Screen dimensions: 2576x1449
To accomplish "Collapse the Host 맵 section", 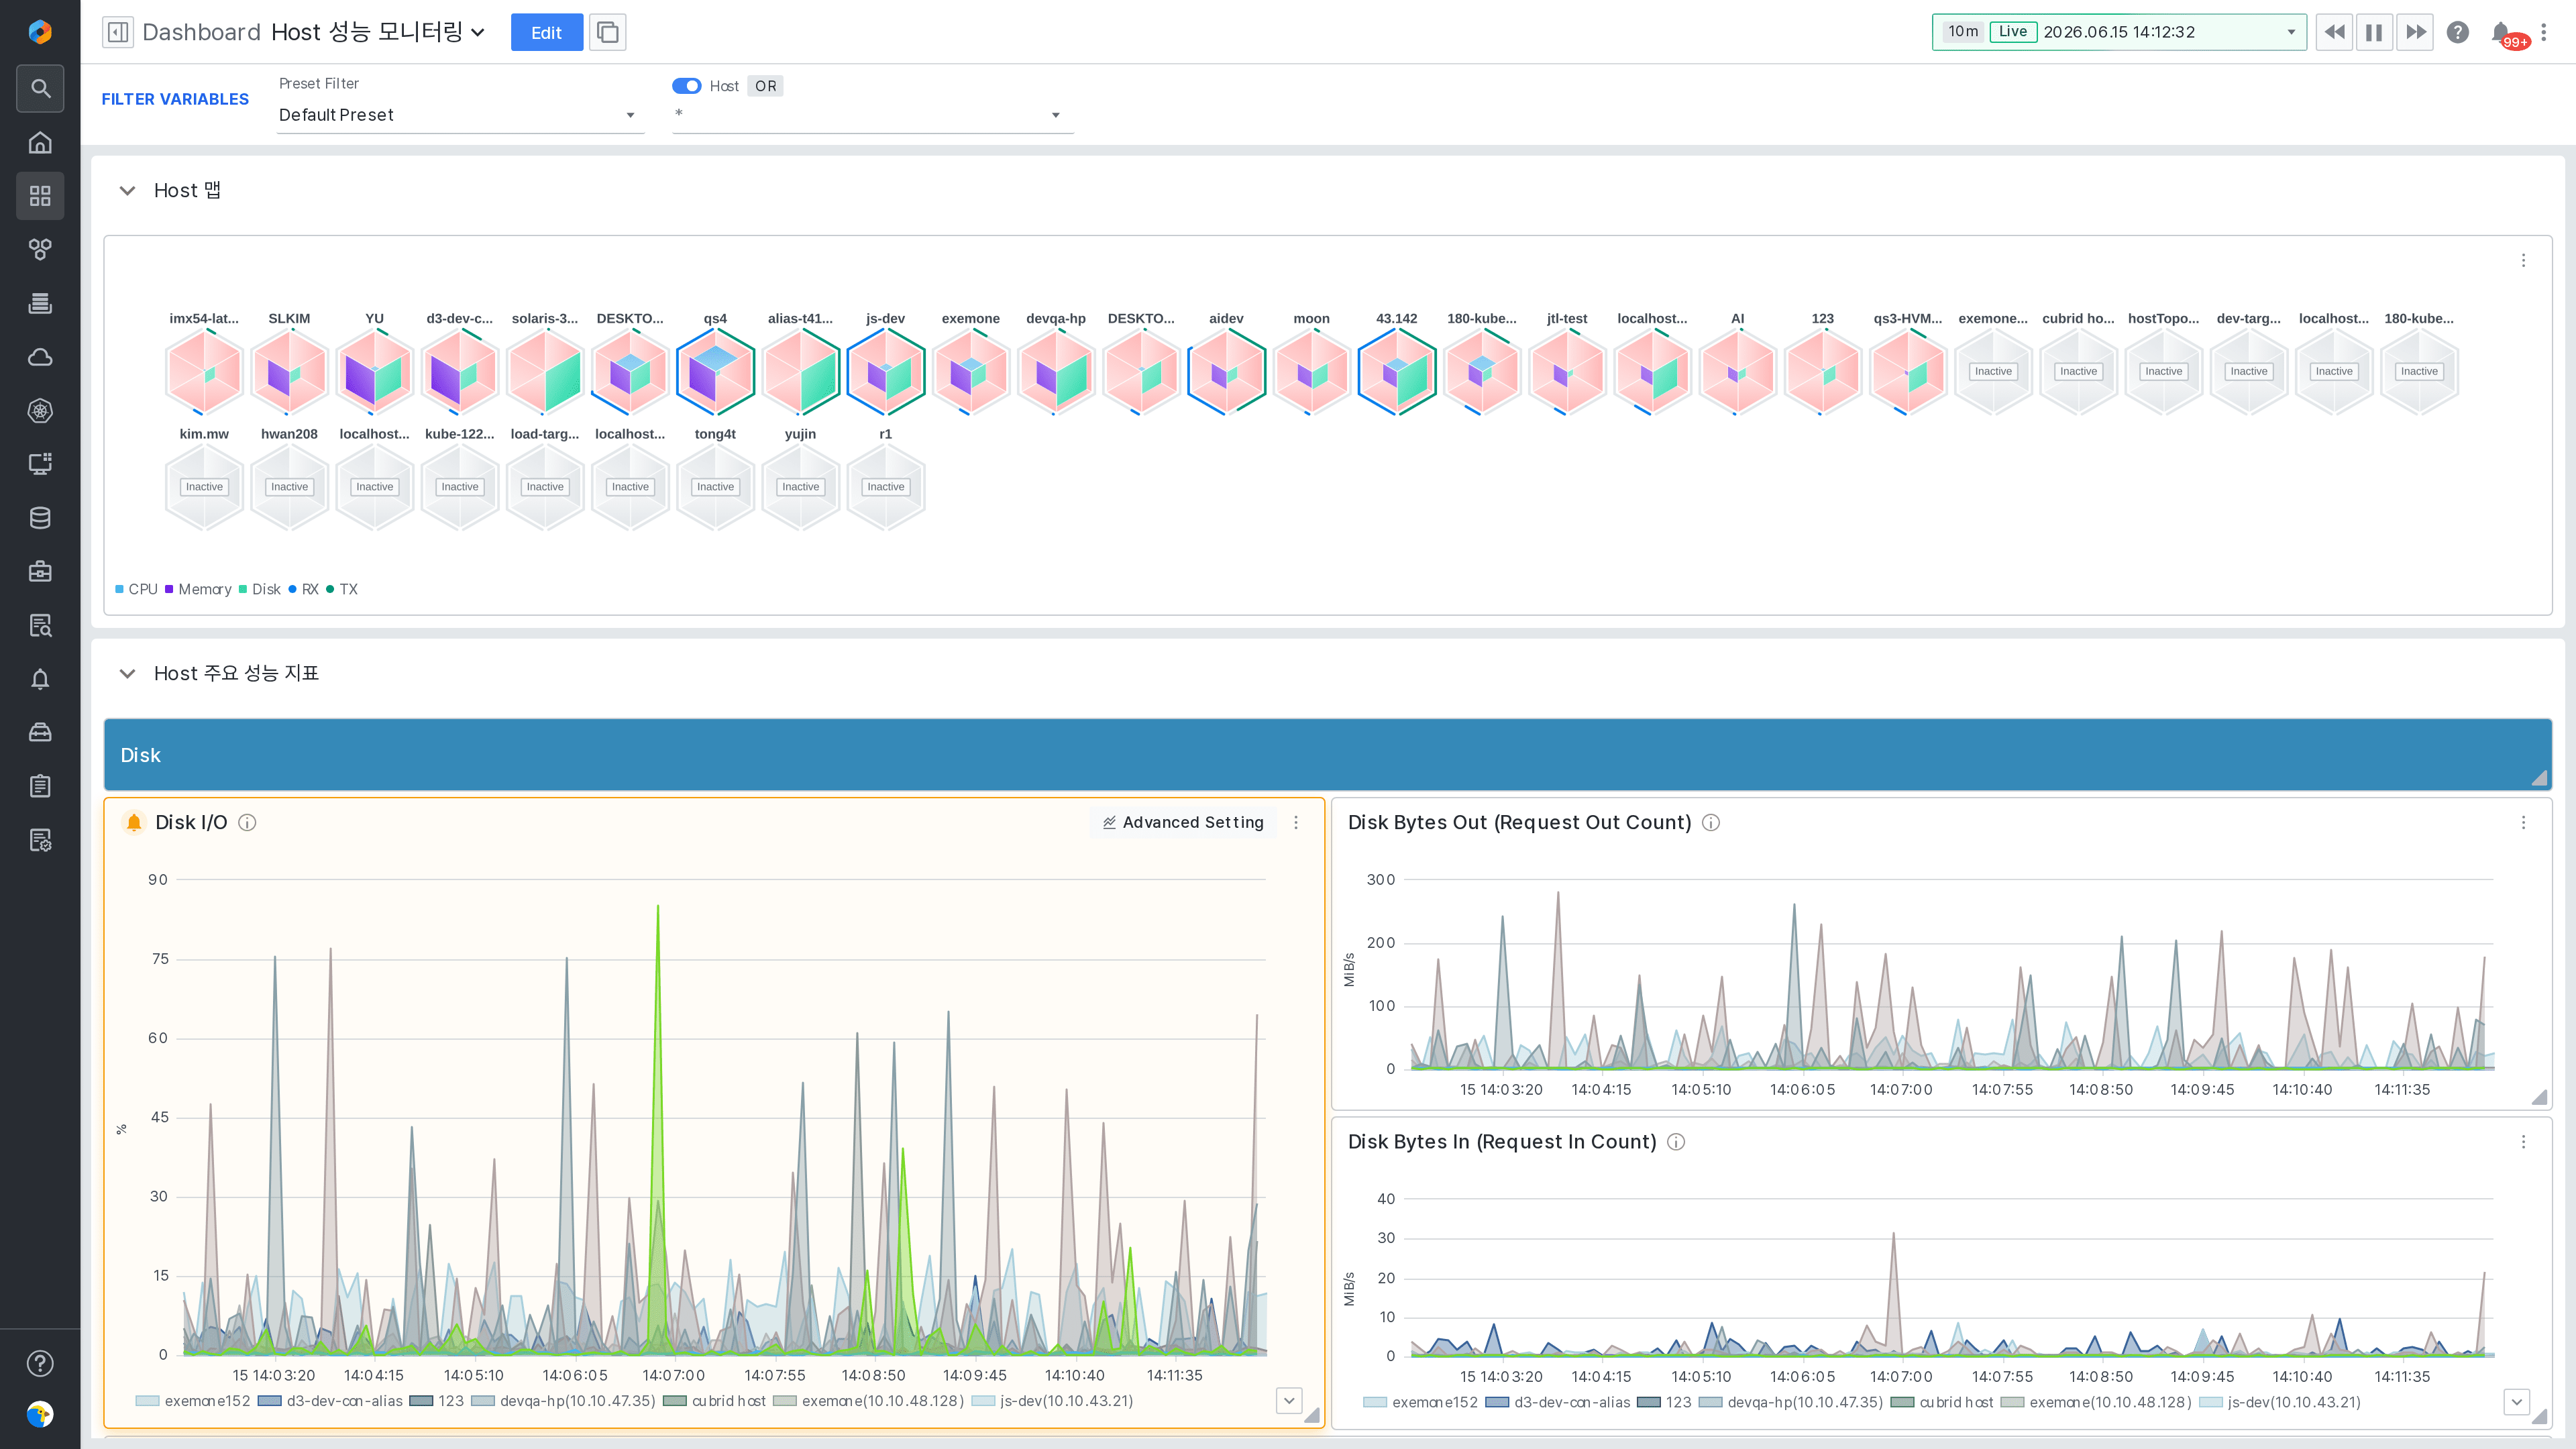I will click(127, 190).
